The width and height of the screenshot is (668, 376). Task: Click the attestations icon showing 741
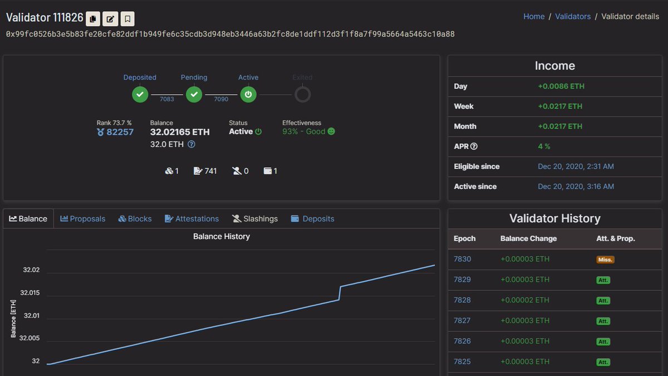198,171
